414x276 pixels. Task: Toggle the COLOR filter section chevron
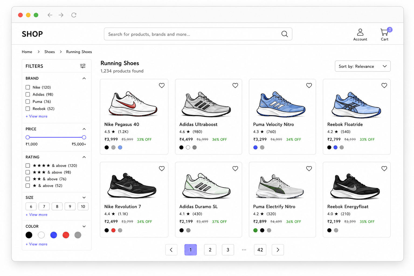pyautogui.click(x=84, y=226)
